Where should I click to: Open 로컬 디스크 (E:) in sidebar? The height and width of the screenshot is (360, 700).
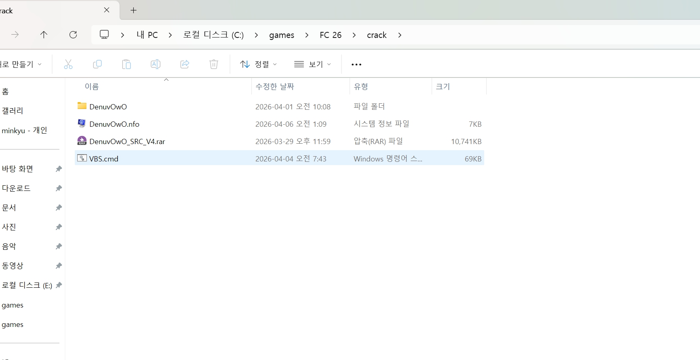(27, 285)
